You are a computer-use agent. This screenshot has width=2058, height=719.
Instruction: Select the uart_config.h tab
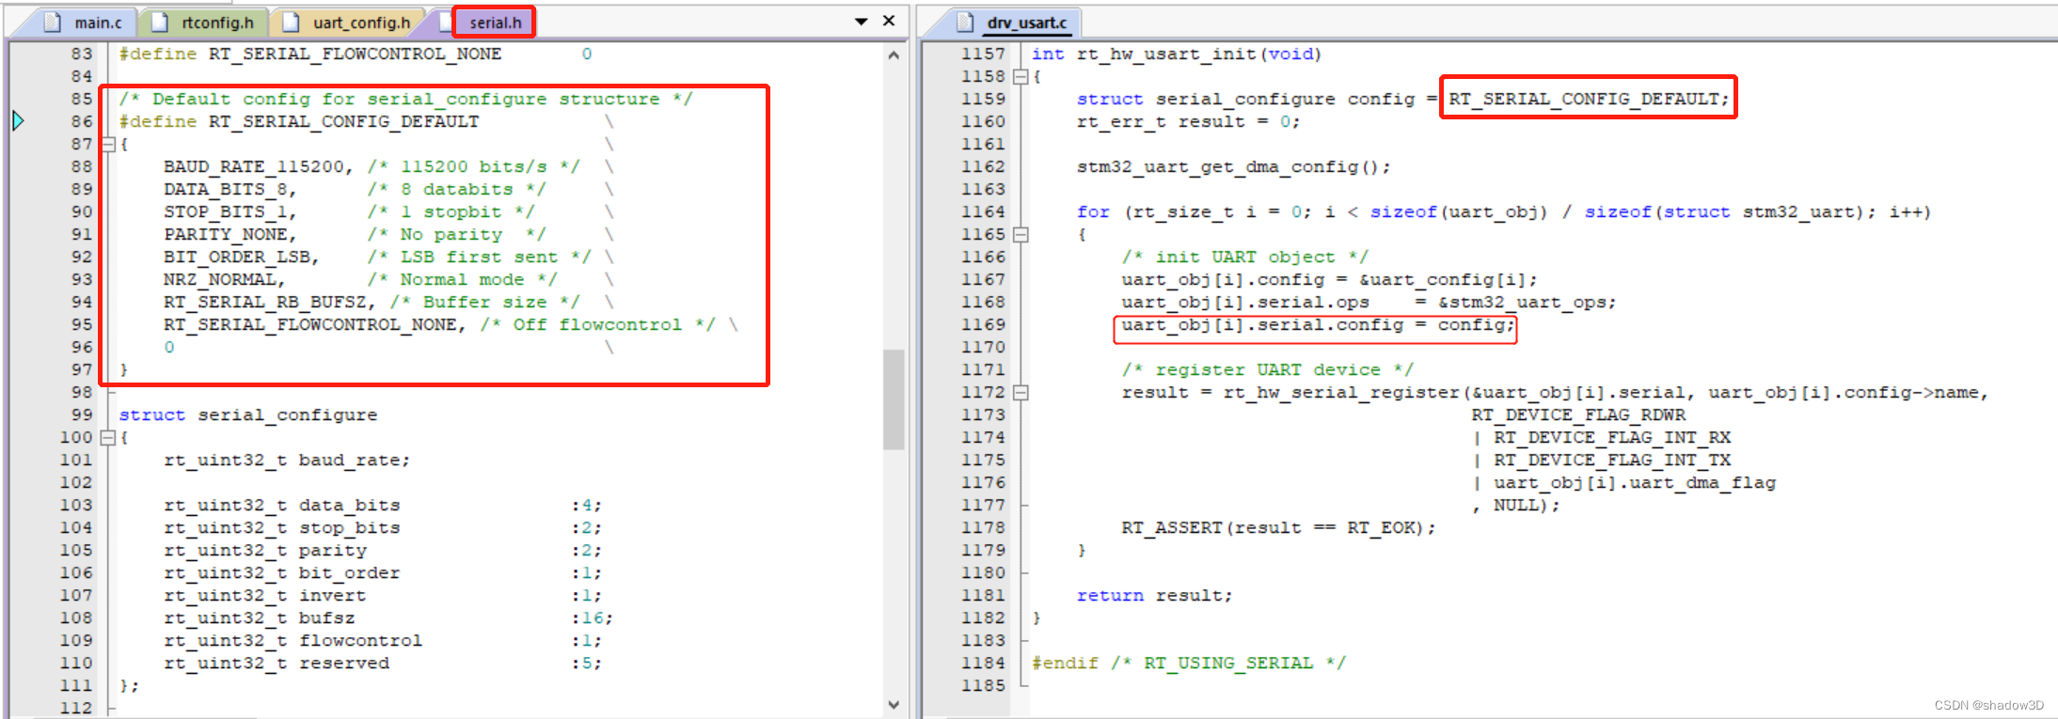(347, 23)
